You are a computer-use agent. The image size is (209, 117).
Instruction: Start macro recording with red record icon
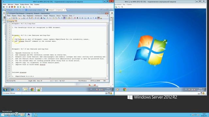coord(75,18)
